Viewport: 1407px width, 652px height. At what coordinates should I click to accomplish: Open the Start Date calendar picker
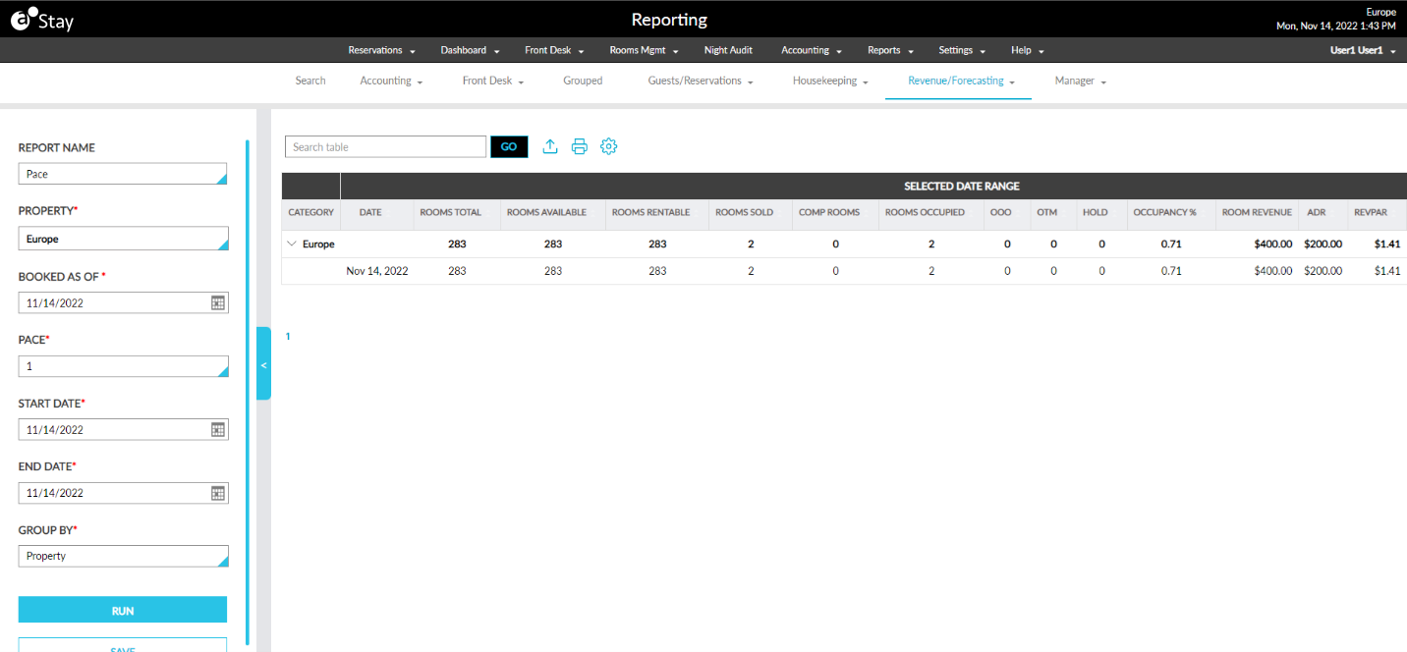click(217, 429)
